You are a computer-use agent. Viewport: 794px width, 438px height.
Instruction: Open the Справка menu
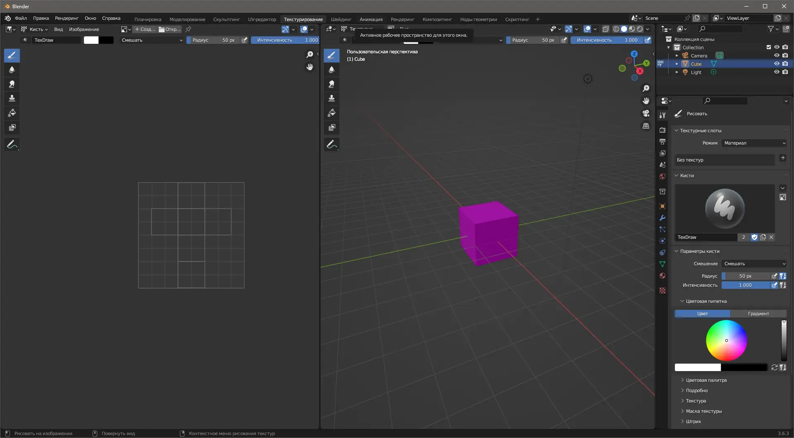pos(111,18)
